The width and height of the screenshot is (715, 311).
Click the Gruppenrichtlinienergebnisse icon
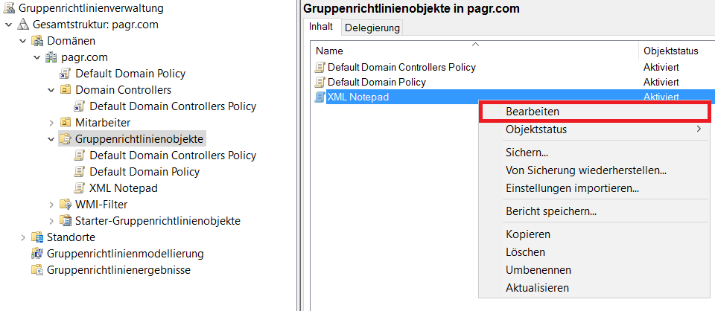(37, 270)
